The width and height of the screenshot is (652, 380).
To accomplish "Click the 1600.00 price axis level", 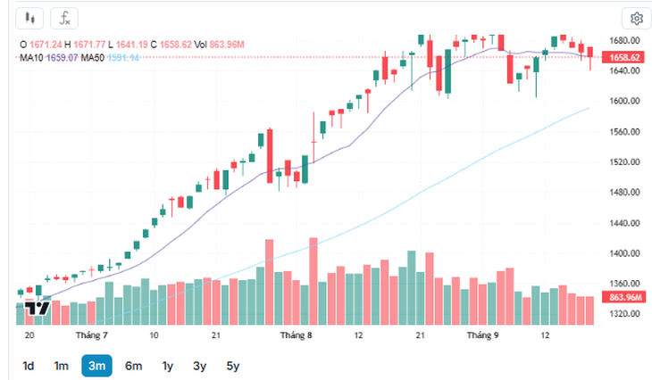I will point(624,101).
